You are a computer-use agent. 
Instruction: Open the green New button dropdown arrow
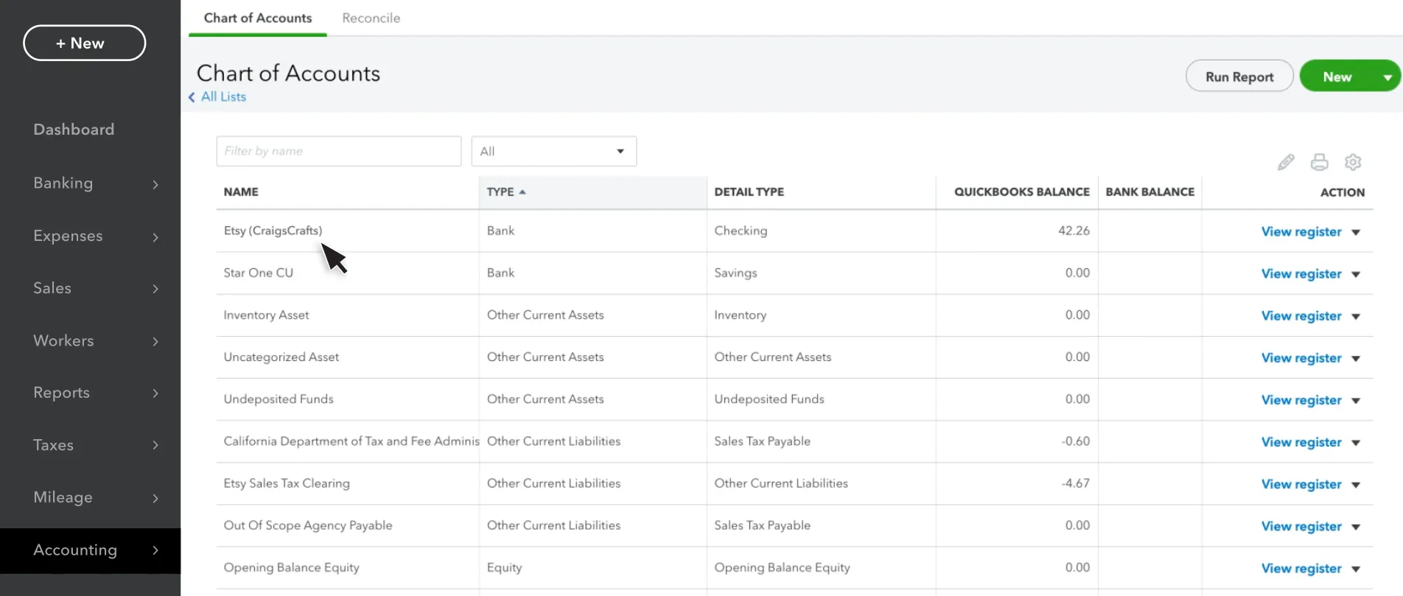(1388, 77)
